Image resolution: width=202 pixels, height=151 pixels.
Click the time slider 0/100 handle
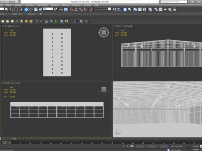click(x=13, y=139)
